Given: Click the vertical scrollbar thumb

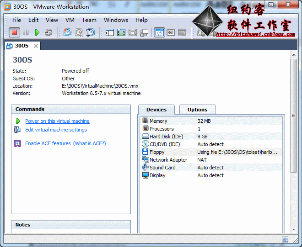Looking at the screenshot, I should click(x=293, y=116).
